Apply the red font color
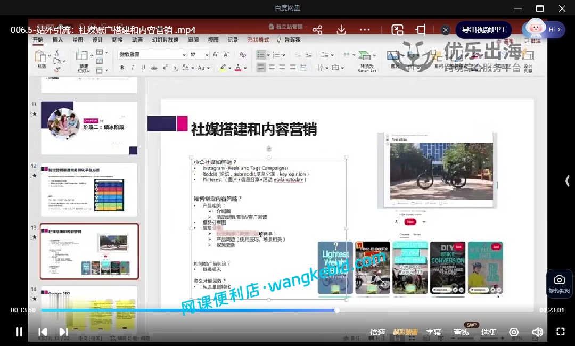This screenshot has width=575, height=346. click(238, 68)
